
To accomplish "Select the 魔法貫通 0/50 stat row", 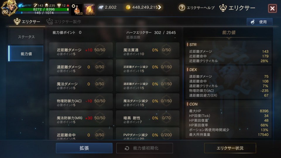I will pyautogui.click(x=148, y=50).
